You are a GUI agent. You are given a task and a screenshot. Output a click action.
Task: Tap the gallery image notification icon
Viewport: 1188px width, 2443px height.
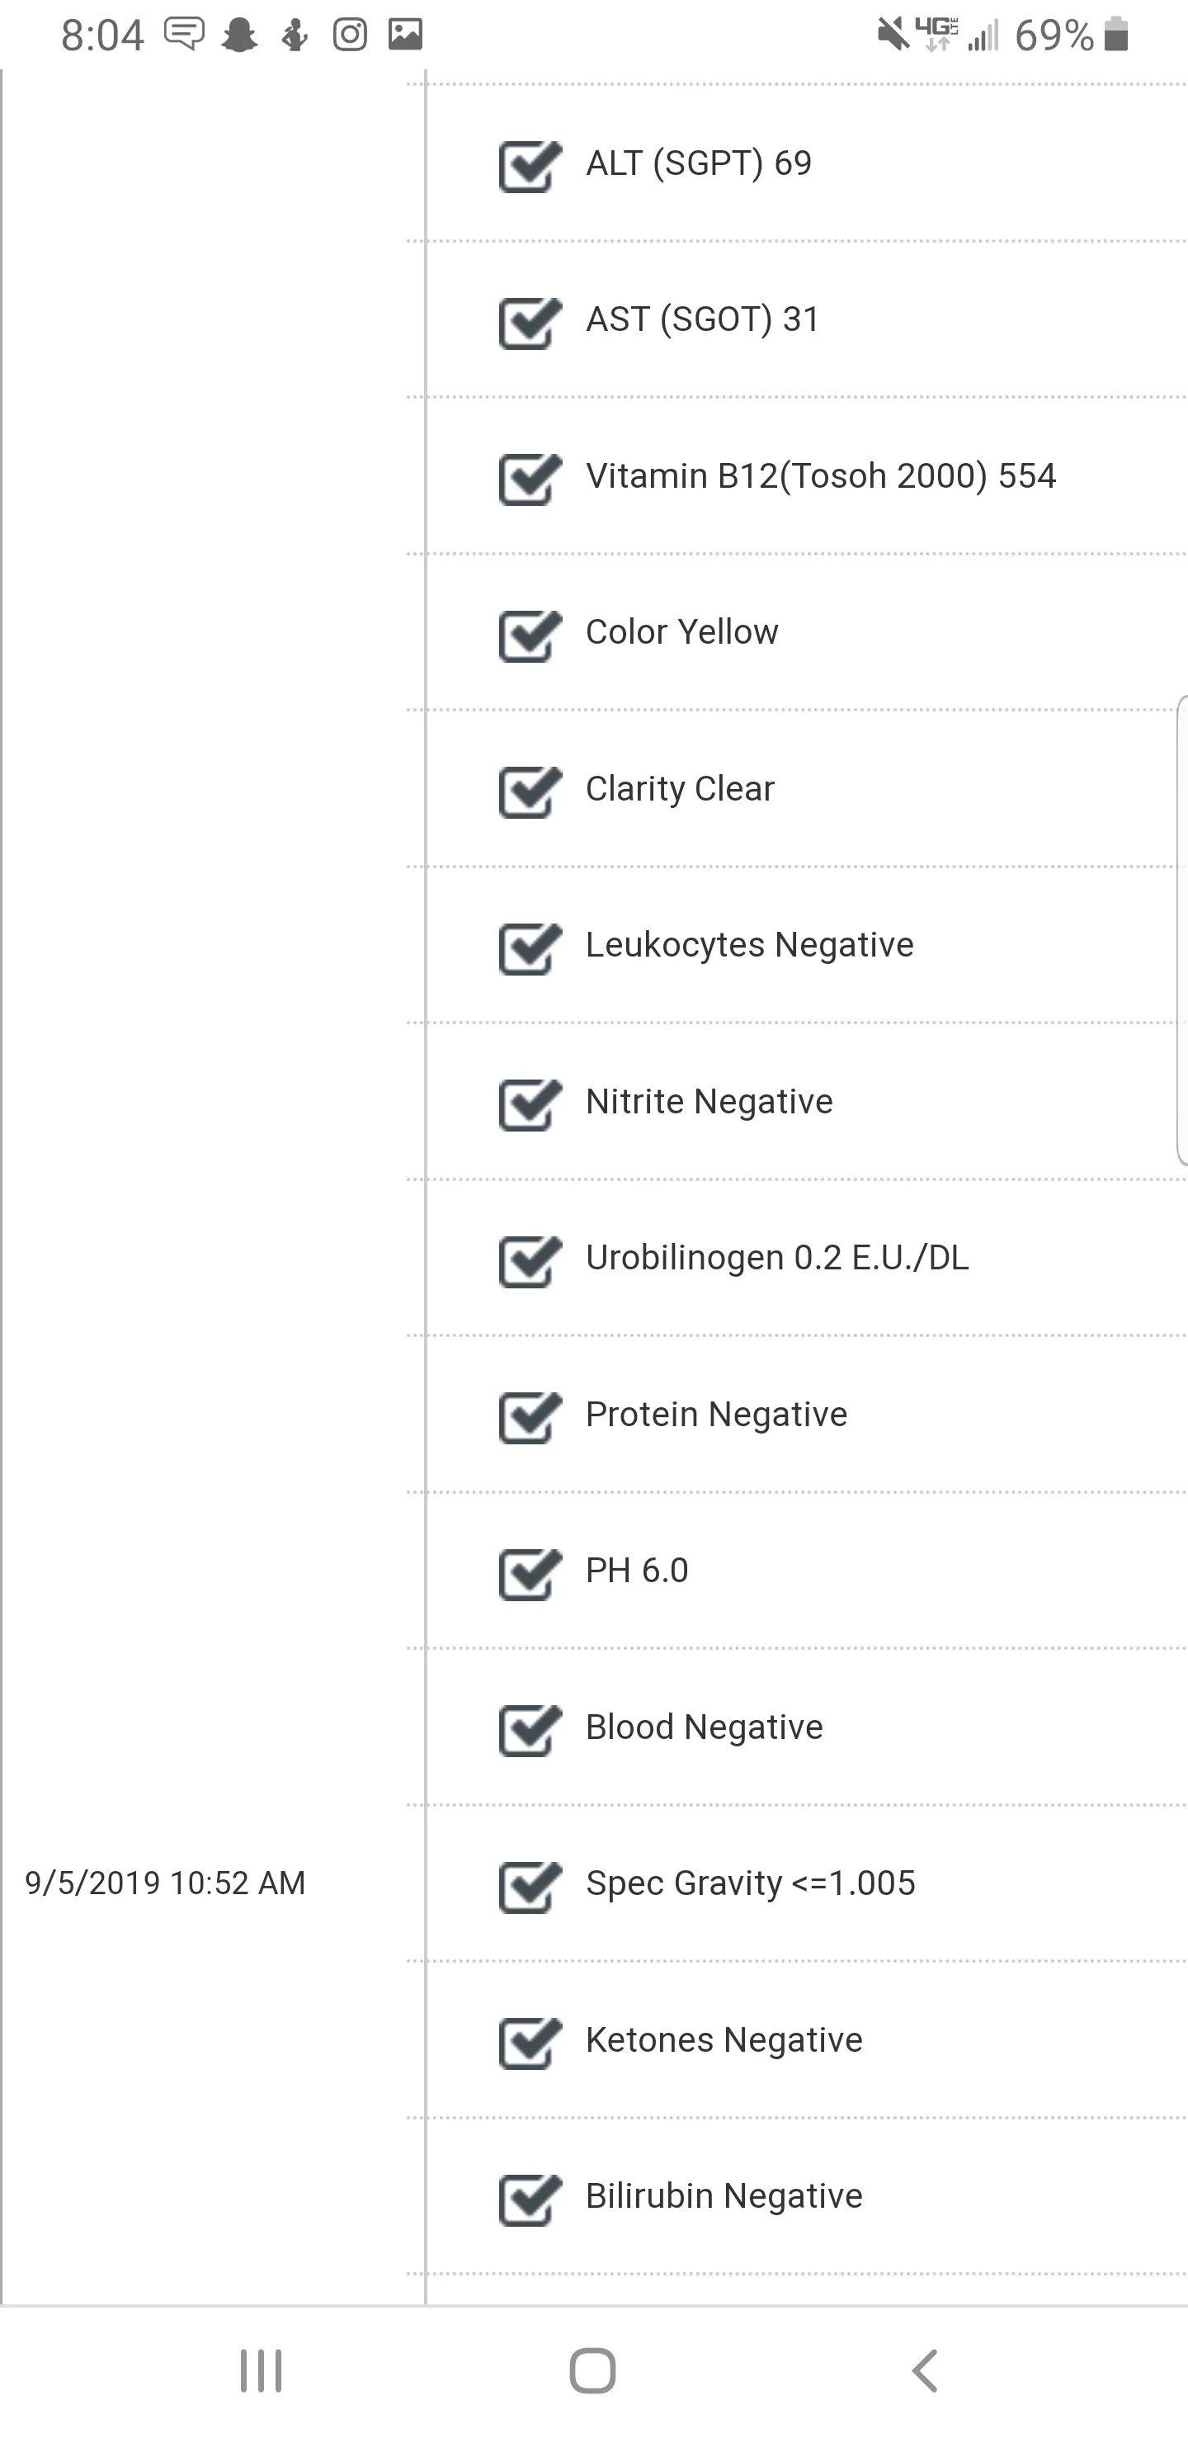point(406,35)
